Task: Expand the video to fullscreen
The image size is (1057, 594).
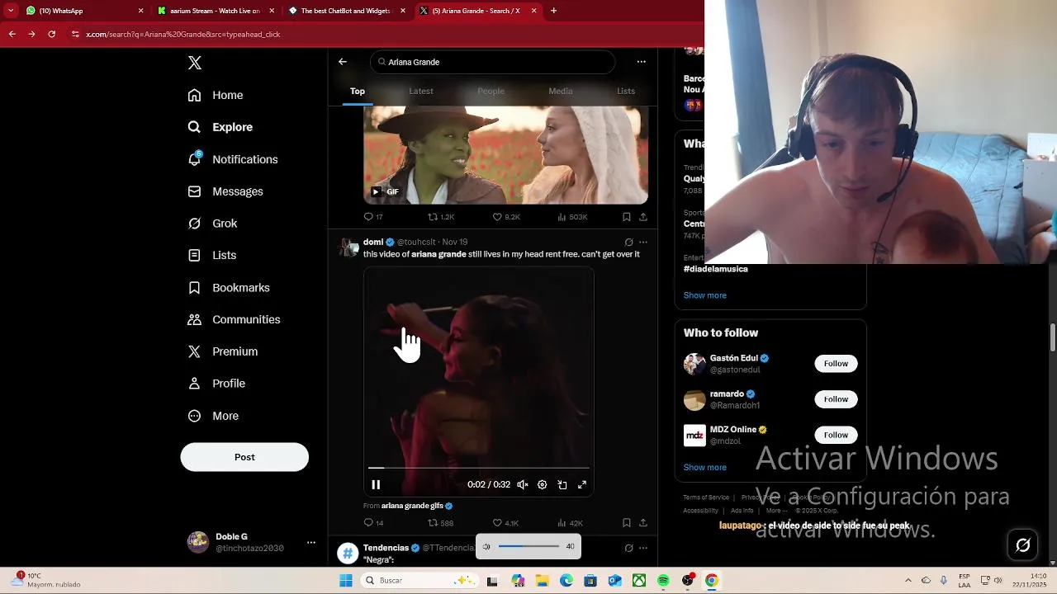Action: (x=582, y=485)
